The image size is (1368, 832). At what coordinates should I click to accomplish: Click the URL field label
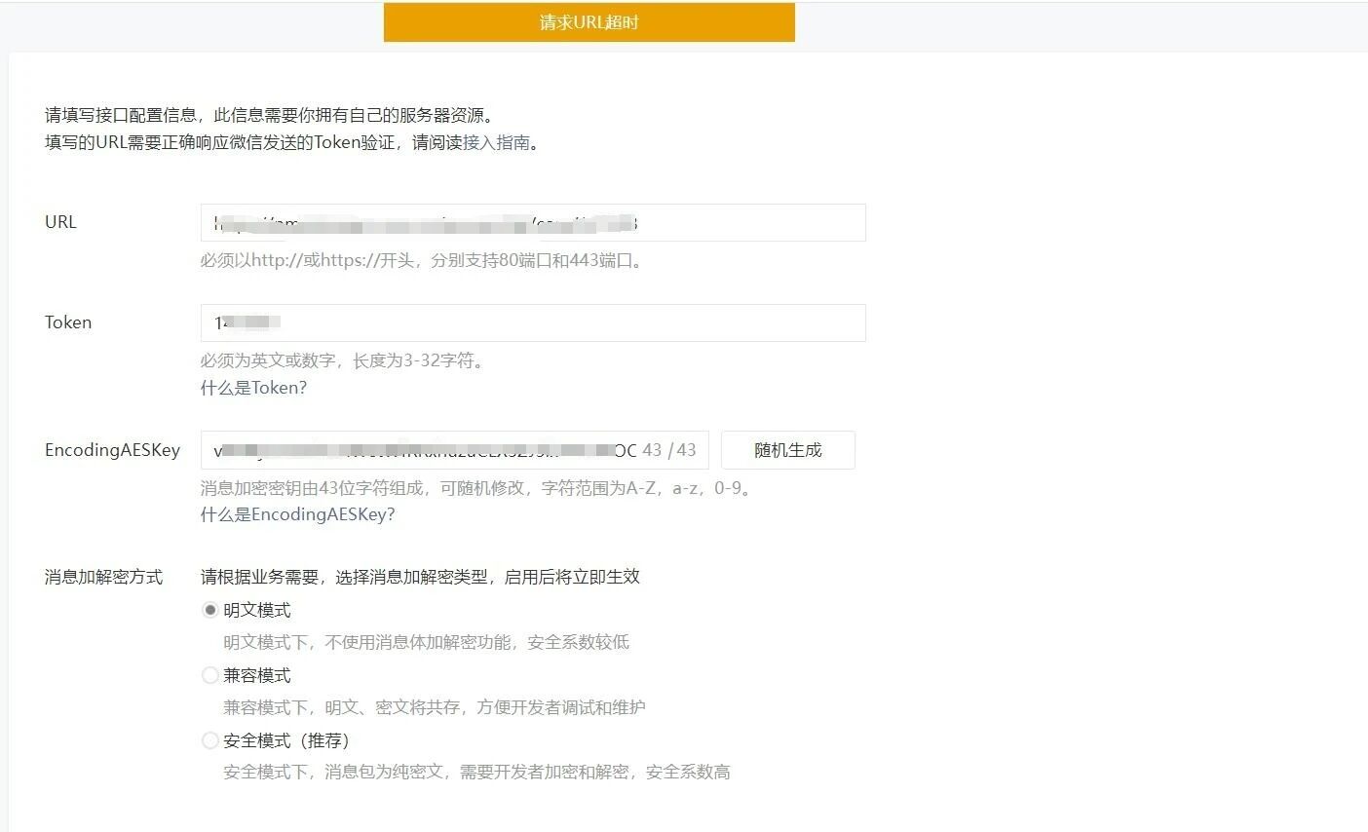[60, 222]
